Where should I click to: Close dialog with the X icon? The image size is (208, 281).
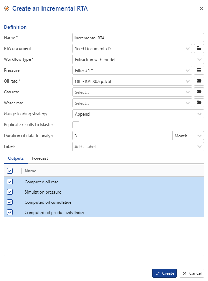coord(201,8)
